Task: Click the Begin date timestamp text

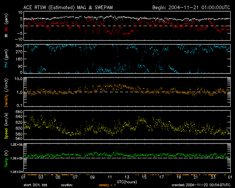Action: pos(191,7)
